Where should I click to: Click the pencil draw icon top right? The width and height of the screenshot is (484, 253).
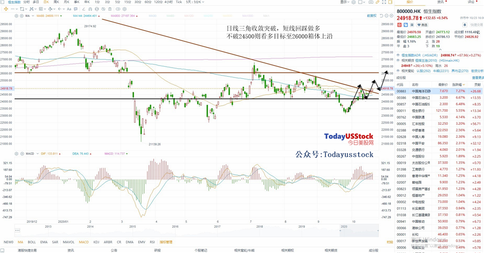(x=378, y=2)
